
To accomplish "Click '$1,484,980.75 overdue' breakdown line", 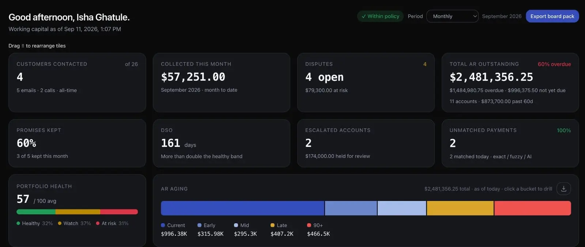I will tap(507, 90).
